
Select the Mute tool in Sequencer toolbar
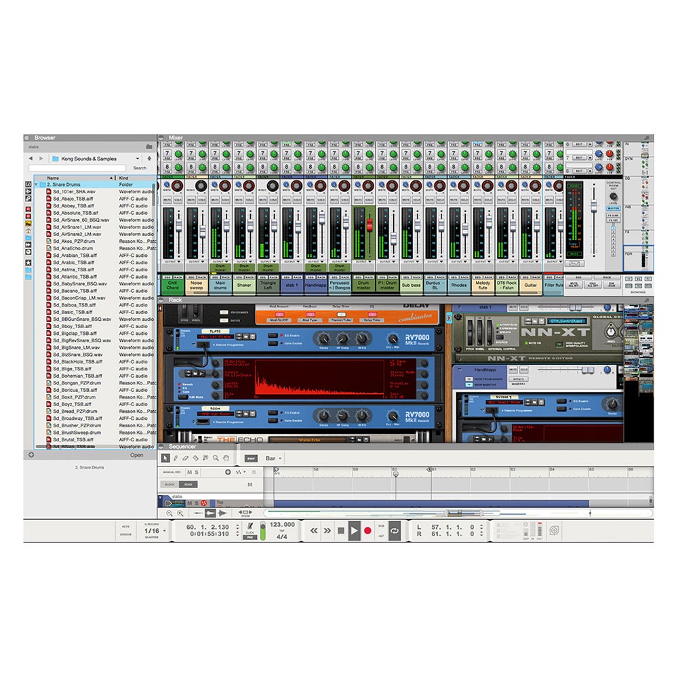205,458
